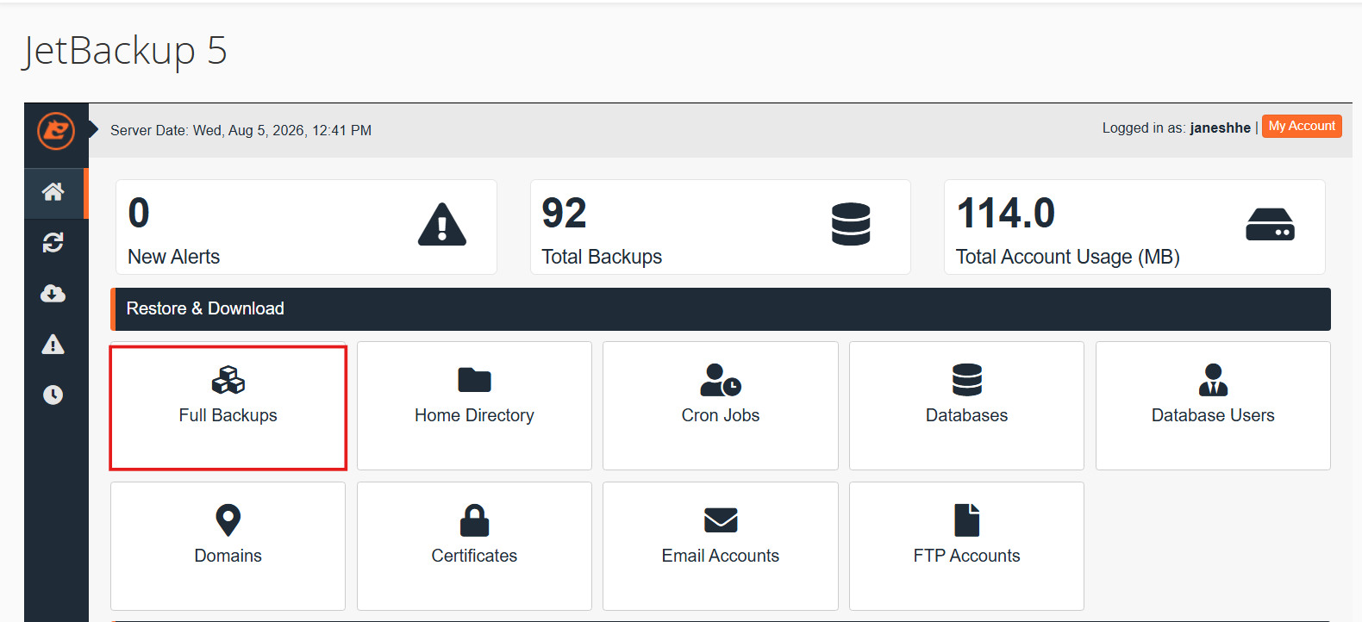Click the Server Date text
This screenshot has height=622, width=1362.
(x=241, y=130)
